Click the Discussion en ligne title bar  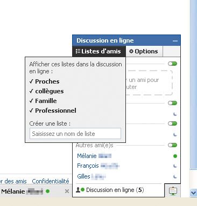coord(126,40)
